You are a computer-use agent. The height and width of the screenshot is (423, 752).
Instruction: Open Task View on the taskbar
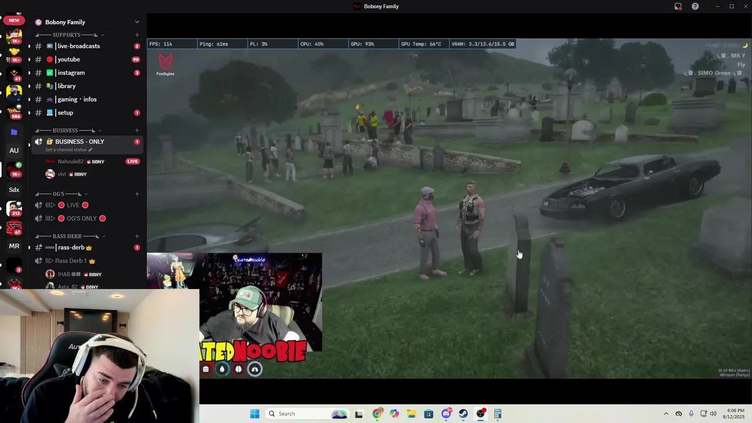click(359, 414)
